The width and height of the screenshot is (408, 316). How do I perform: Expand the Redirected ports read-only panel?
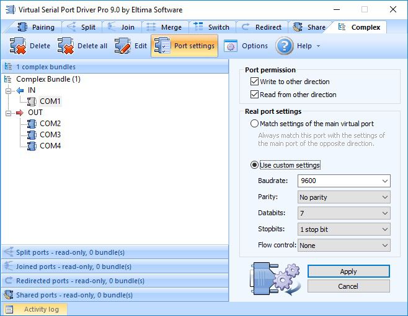click(x=115, y=281)
